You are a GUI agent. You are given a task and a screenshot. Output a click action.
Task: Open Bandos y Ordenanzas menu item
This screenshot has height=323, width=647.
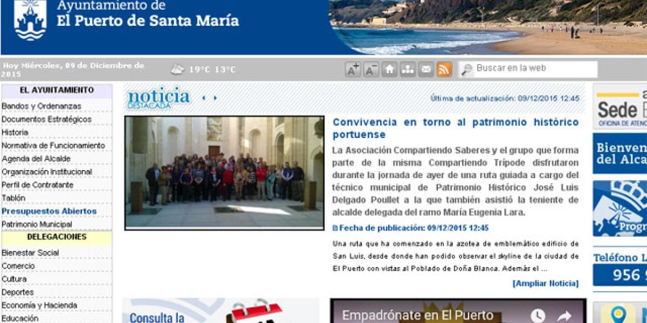[42, 106]
